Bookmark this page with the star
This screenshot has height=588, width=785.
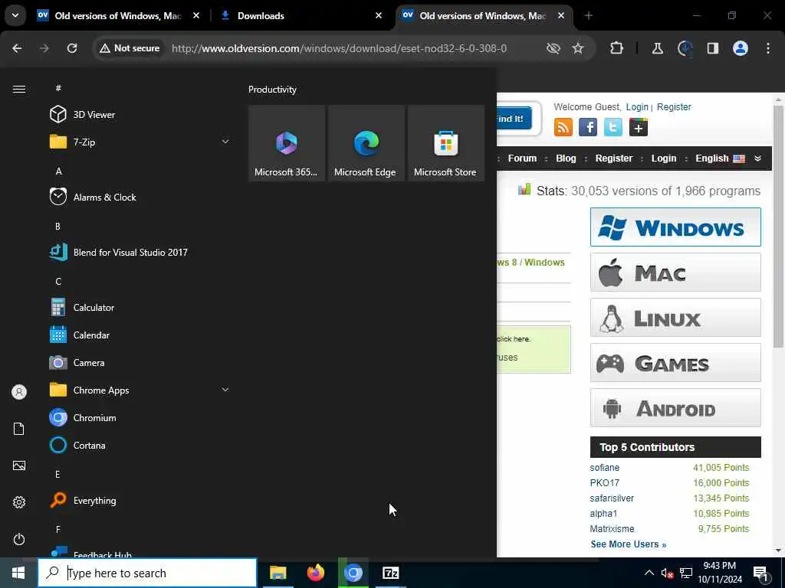pyautogui.click(x=578, y=48)
